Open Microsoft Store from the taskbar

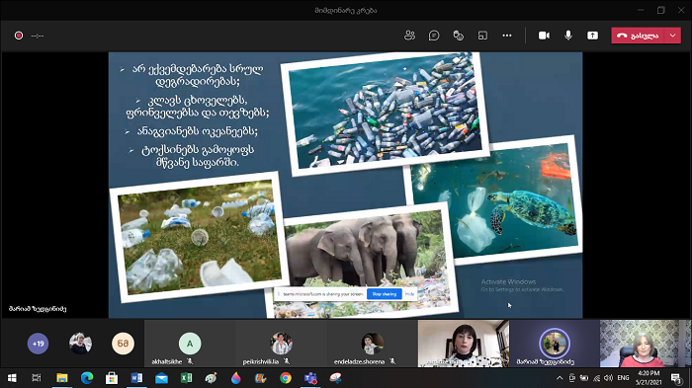coord(112,378)
